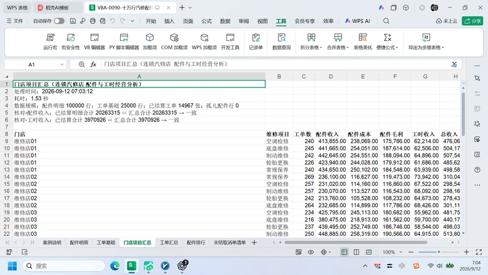This screenshot has height=275, width=488.
Task: Click the help question mark in right sidebar
Action: pos(477,170)
